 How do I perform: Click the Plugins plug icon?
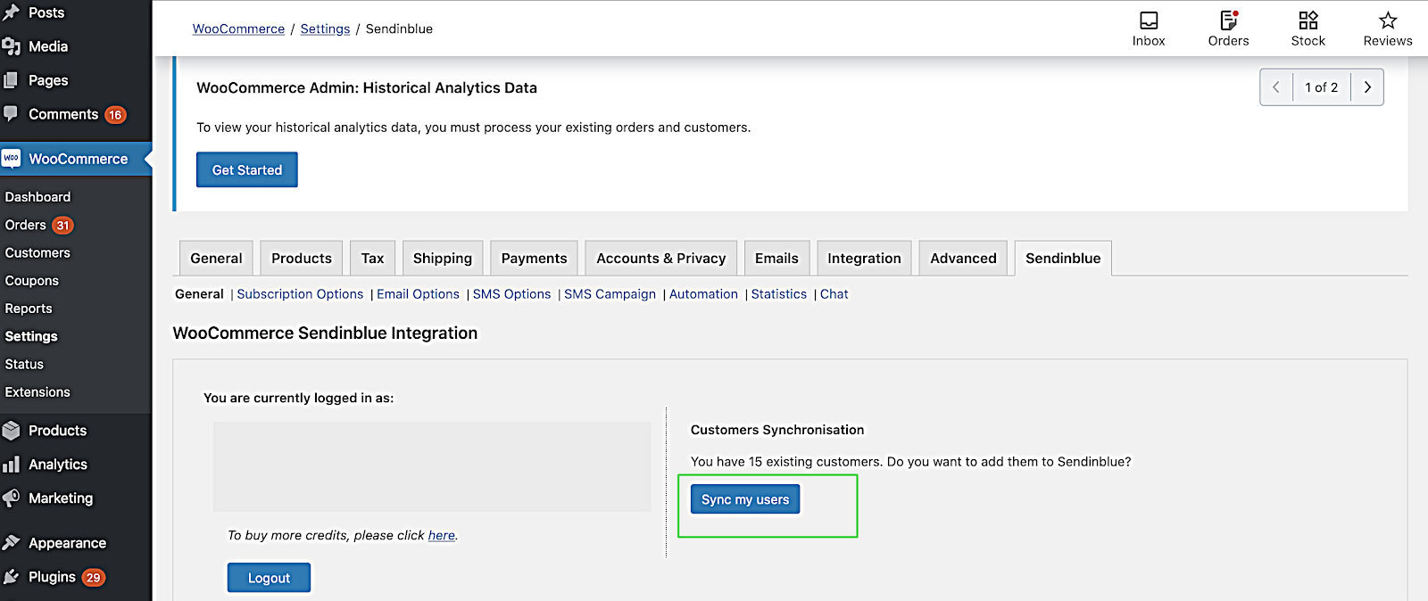pyautogui.click(x=11, y=577)
